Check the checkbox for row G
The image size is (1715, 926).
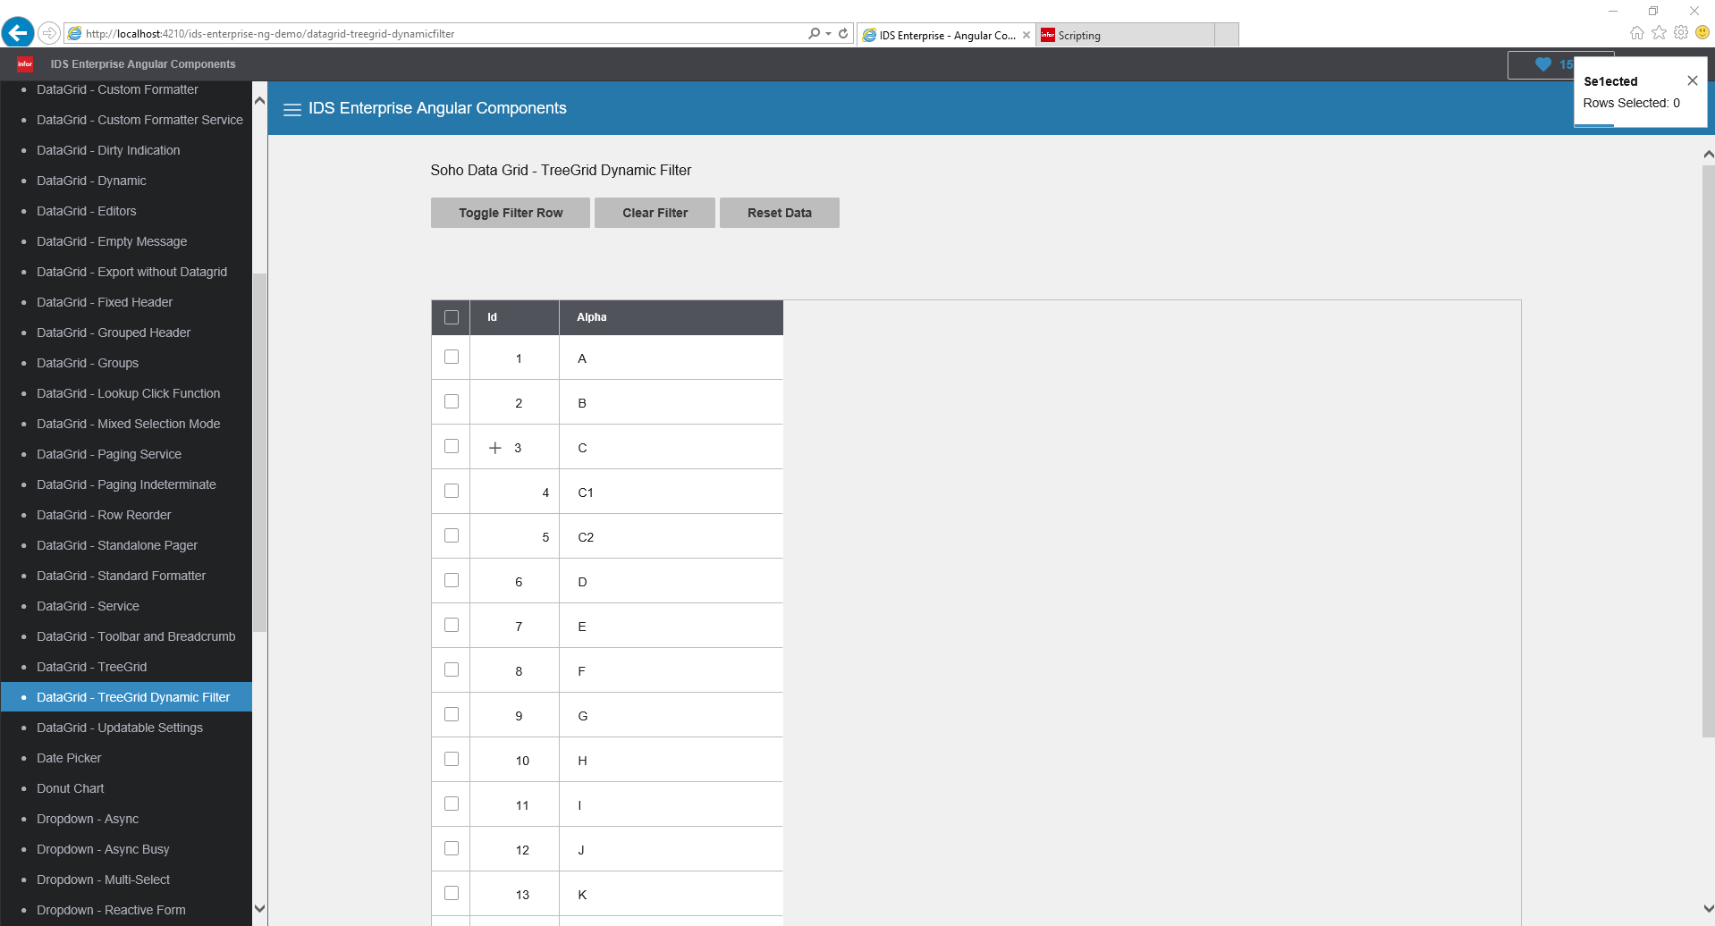point(452,714)
